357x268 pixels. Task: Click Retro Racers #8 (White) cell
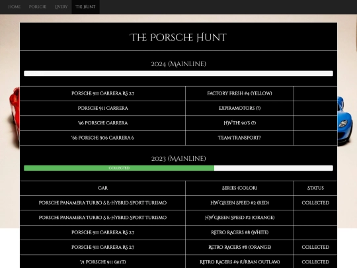(239, 232)
